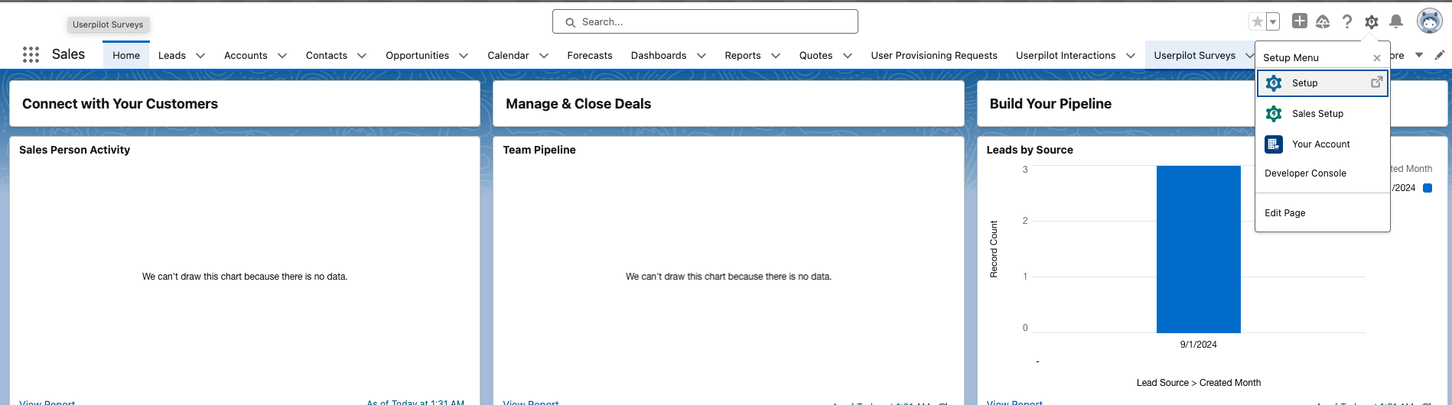Click the Manage & Close Deals heading
The image size is (1452, 405).
tap(578, 104)
